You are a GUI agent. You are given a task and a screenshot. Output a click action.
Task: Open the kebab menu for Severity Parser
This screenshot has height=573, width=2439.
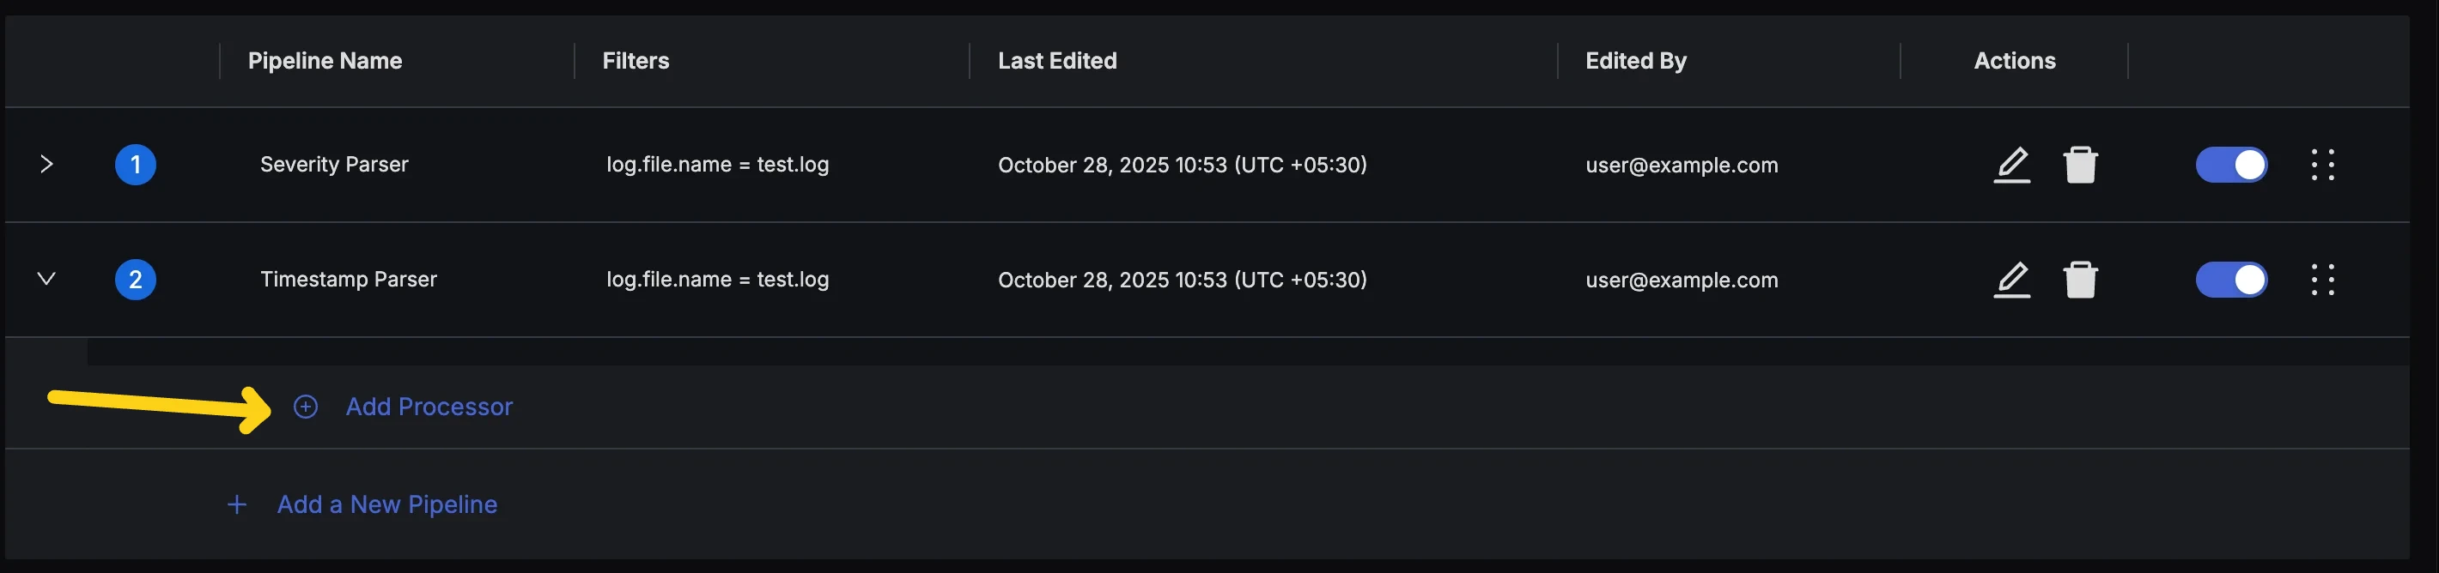tap(2323, 164)
